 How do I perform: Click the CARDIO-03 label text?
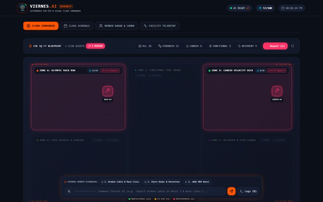277,99
